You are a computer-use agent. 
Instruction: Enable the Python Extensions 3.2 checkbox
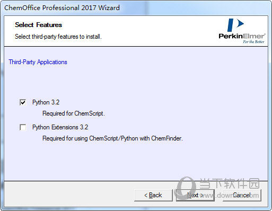[x=23, y=127]
